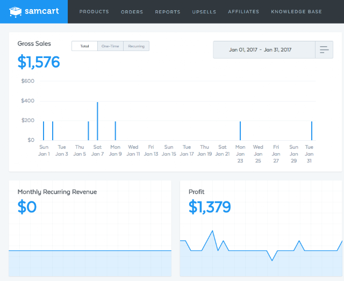Switch to Recurring sales view
Image resolution: width=344 pixels, height=281 pixels.
136,46
